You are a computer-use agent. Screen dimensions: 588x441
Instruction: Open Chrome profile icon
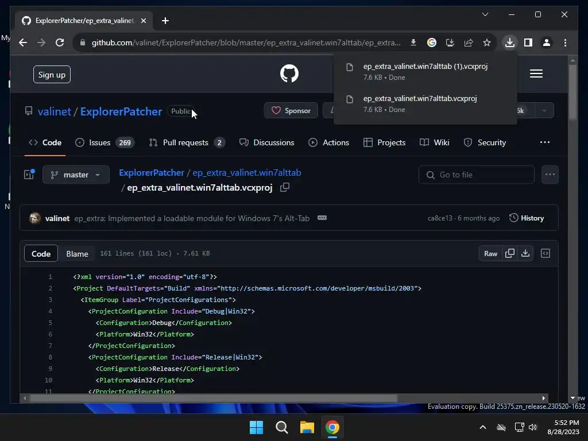pyautogui.click(x=547, y=42)
